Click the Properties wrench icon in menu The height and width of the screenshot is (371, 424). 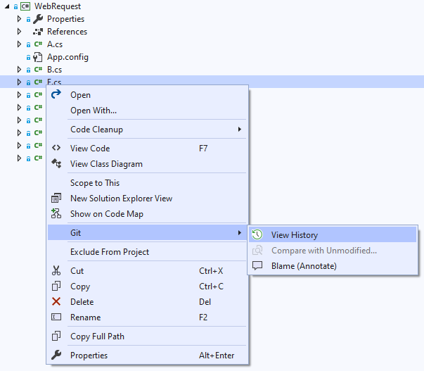[x=57, y=356]
